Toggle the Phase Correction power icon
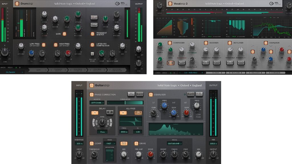Image resolution: width=292 pixels, height=164 pixels. coord(92,95)
